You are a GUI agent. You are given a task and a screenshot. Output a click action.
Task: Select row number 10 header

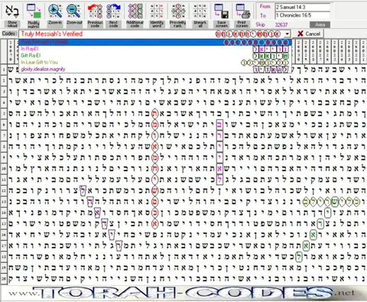click(4, 168)
